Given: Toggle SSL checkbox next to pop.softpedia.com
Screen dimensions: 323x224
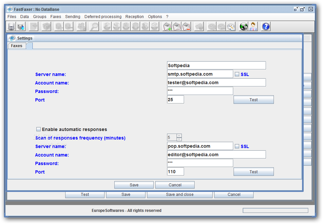Looking at the screenshot, I should click(237, 146).
